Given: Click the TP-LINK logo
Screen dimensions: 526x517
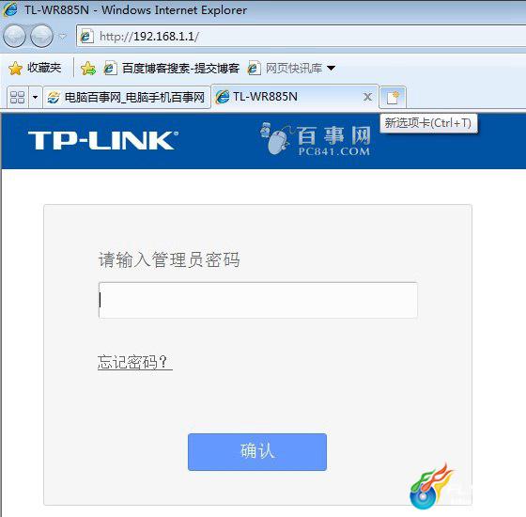Looking at the screenshot, I should point(103,140).
